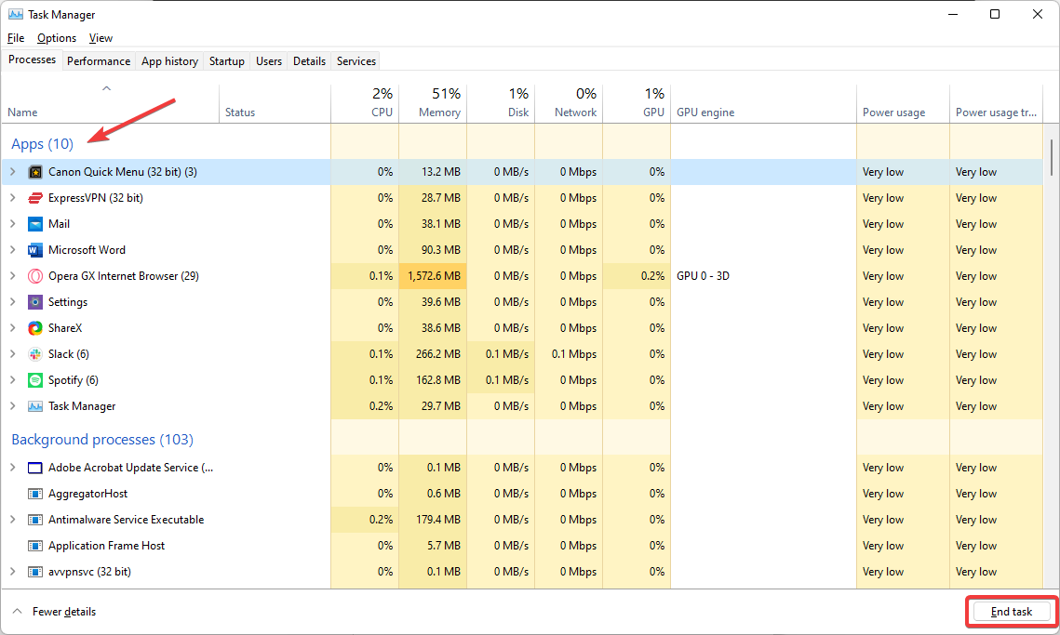The width and height of the screenshot is (1060, 635).
Task: Switch to the Performance tab
Action: pyautogui.click(x=99, y=61)
